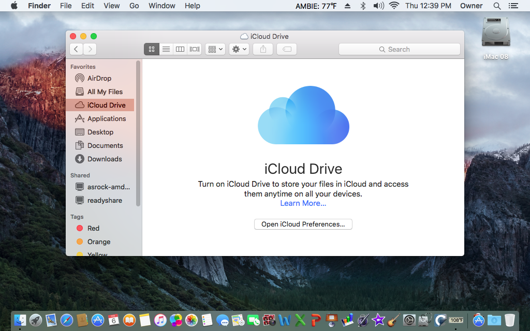Open iBooks from the Dock
Image resolution: width=530 pixels, height=331 pixels.
(x=129, y=320)
